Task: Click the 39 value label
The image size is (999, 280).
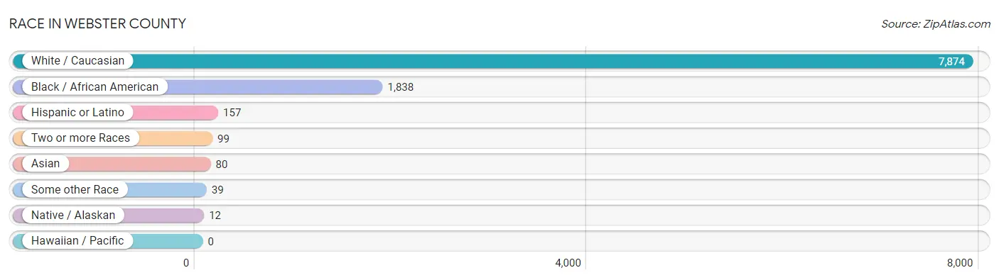Action: [218, 190]
